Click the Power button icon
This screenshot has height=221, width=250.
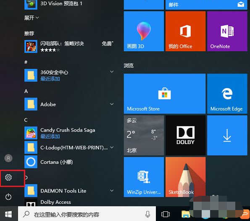8,197
